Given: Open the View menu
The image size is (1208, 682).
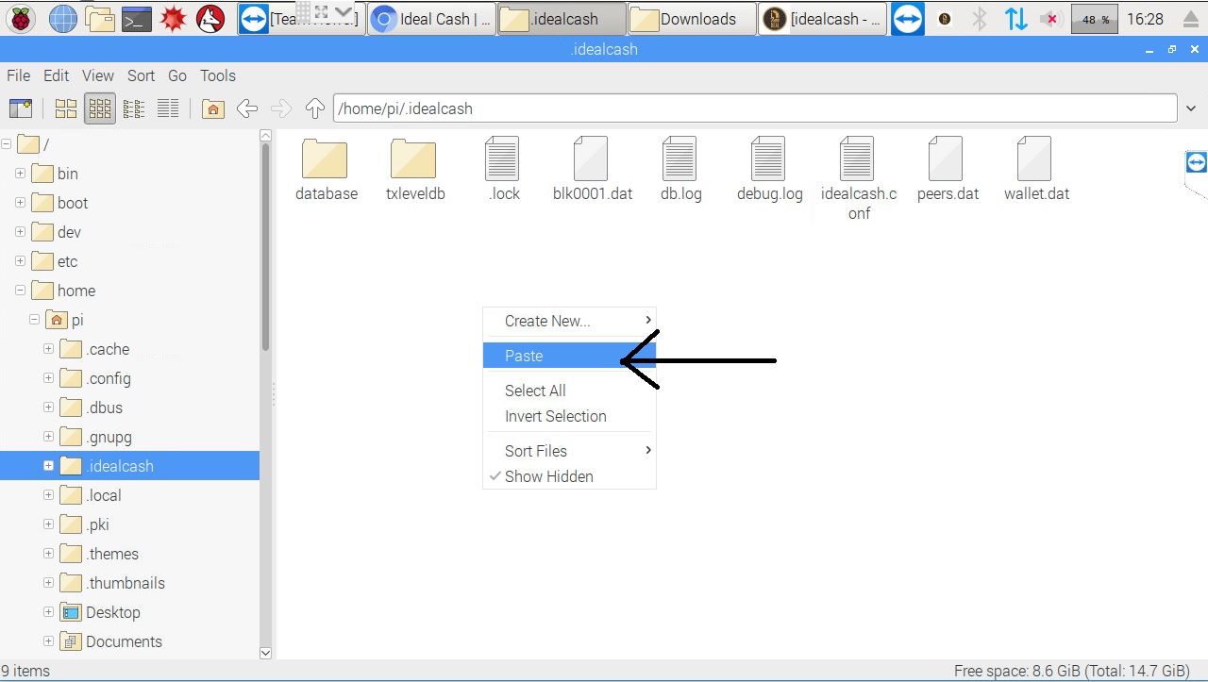Looking at the screenshot, I should click(97, 75).
